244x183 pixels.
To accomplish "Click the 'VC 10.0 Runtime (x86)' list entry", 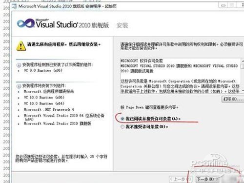I will (x=44, y=98).
